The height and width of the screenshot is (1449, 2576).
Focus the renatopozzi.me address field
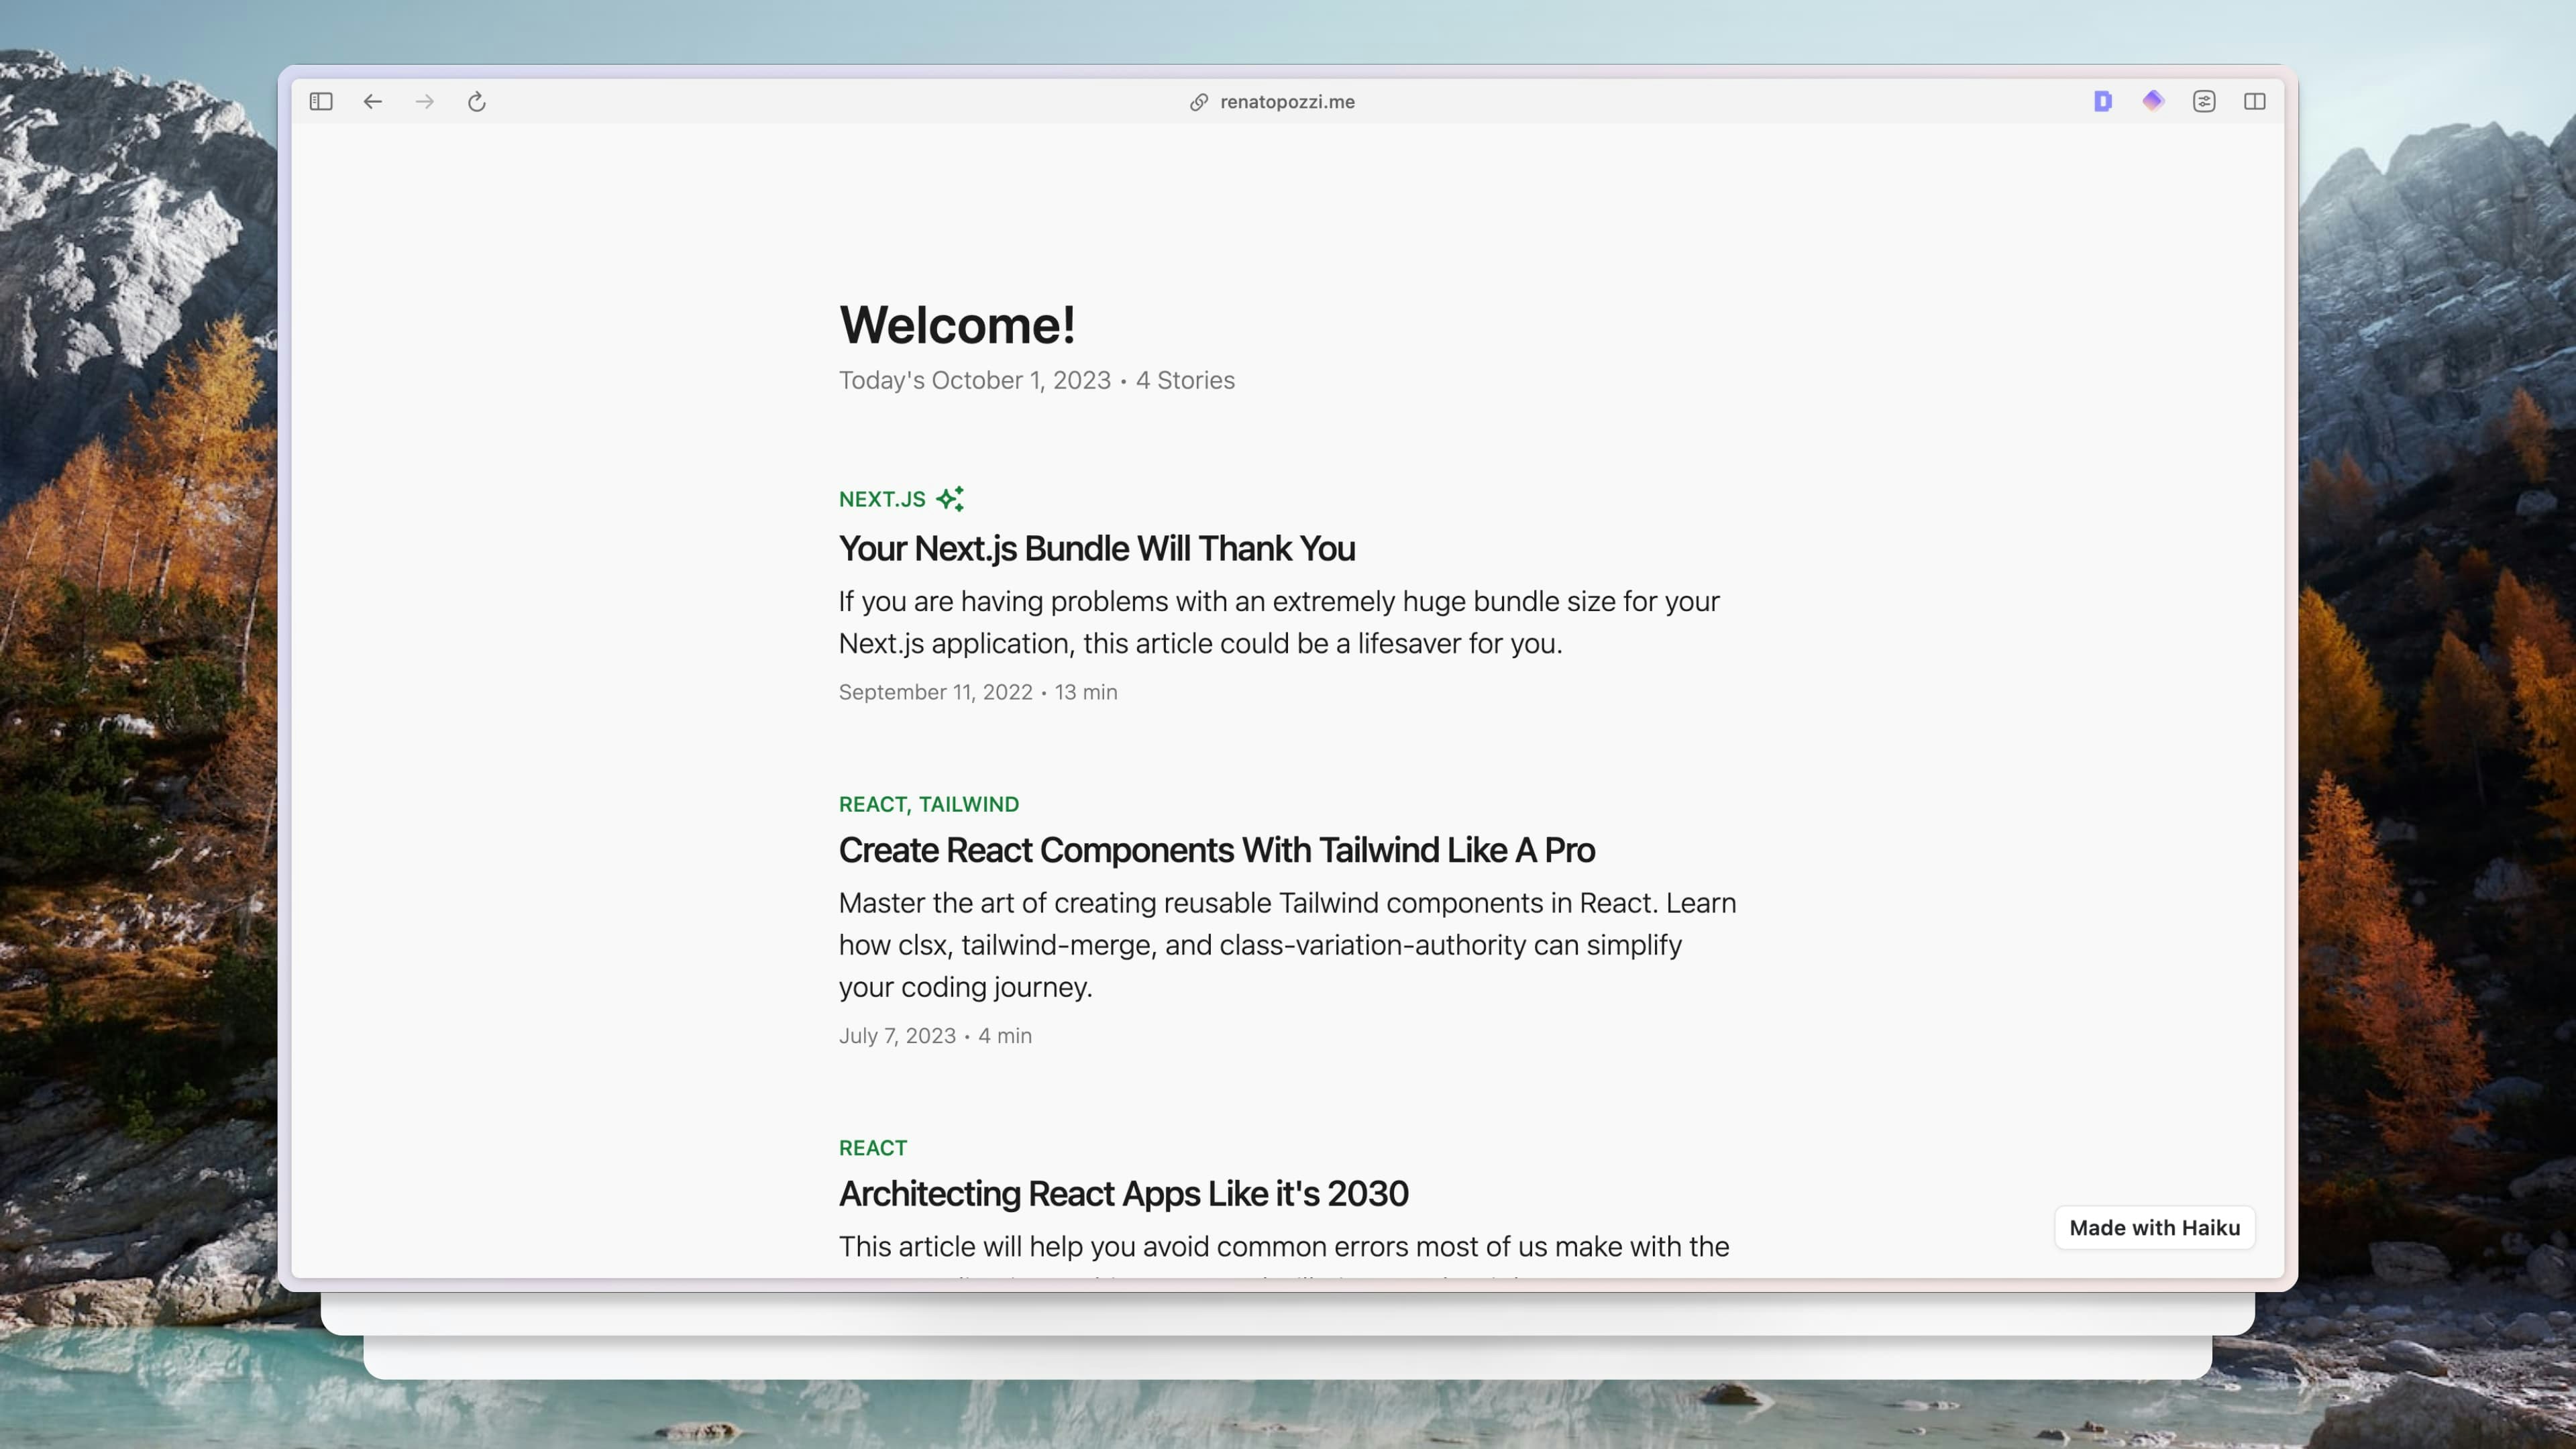pyautogui.click(x=1287, y=102)
